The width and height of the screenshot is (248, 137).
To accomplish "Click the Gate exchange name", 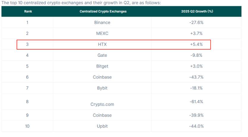I will [102, 55].
